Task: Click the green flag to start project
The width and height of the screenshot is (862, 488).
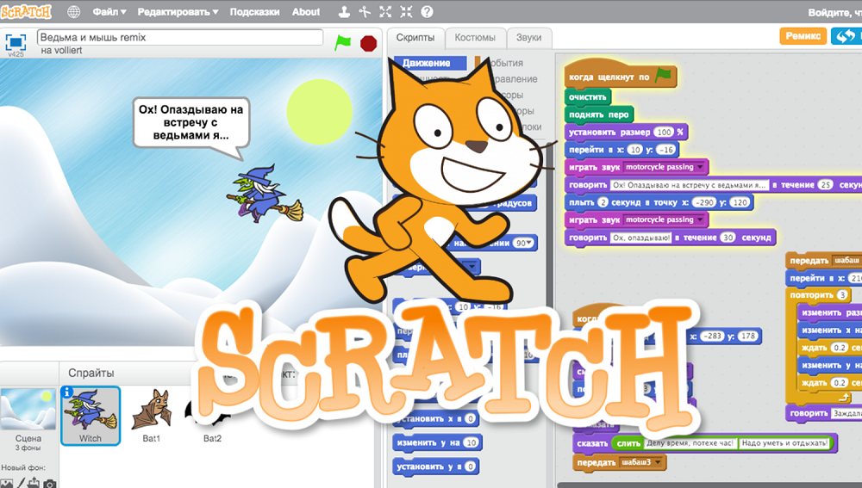Action: pyautogui.click(x=343, y=42)
